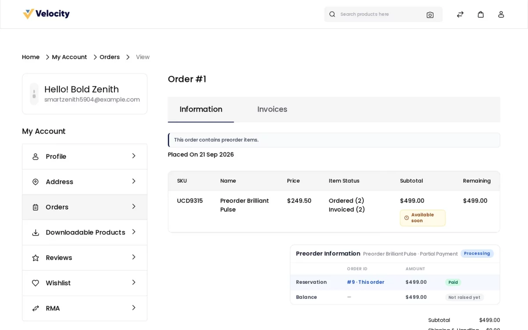528x330 pixels.
Task: Open the '#9 · This order' link
Action: (366, 282)
